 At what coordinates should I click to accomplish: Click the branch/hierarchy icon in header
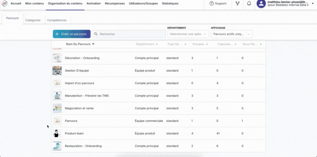pyautogui.click(x=237, y=4)
